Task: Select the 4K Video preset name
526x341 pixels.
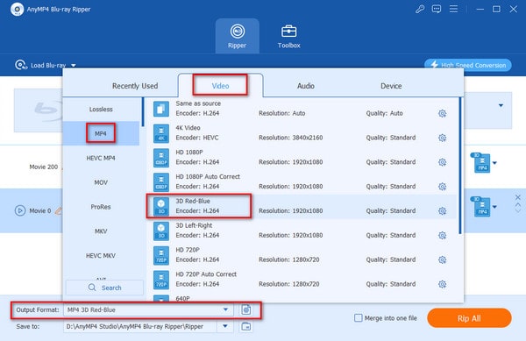Action: [188, 128]
